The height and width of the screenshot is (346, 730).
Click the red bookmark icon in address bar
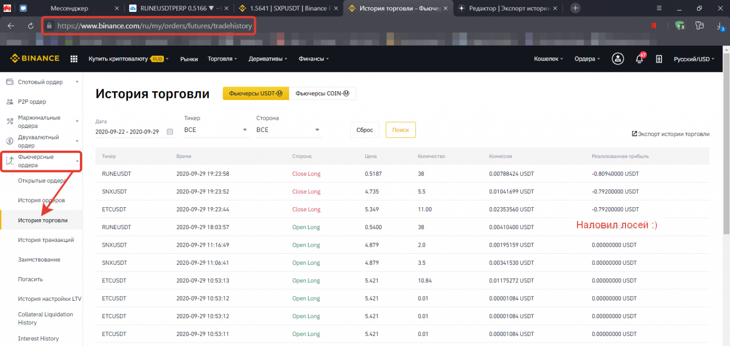tap(654, 26)
